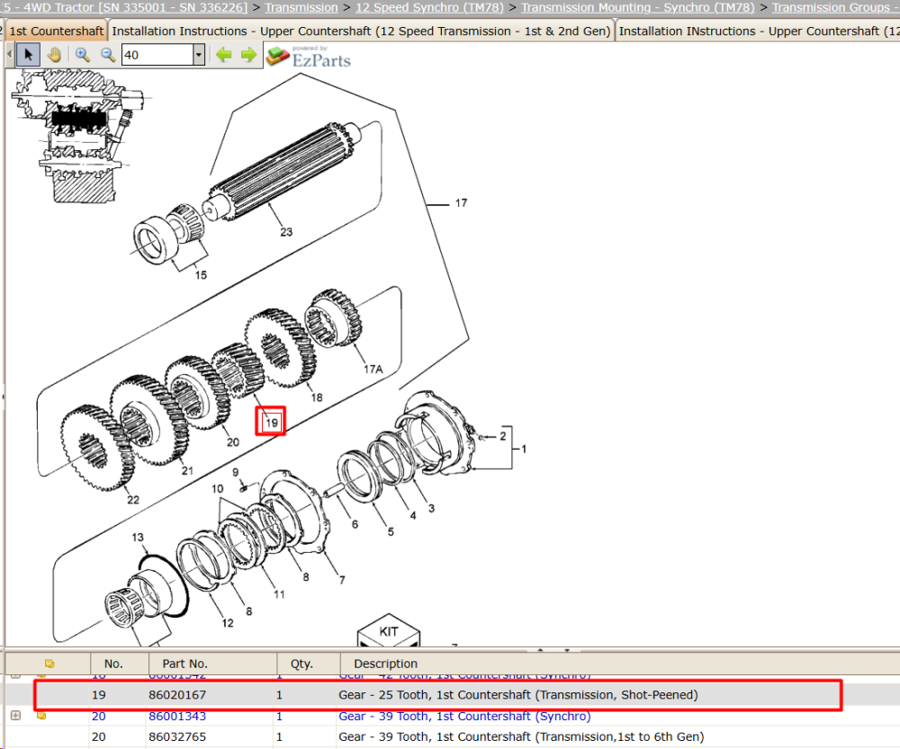
Task: Click callout 18 on the diagram
Action: pos(317,397)
